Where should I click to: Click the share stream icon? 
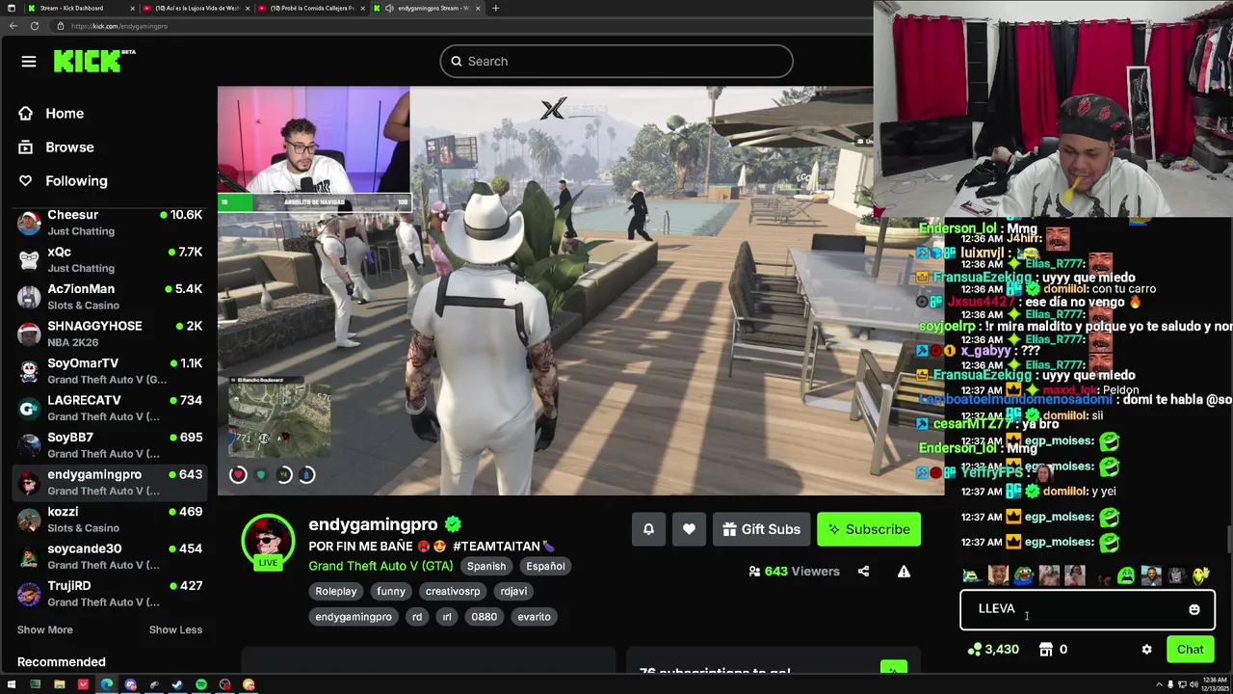tap(863, 572)
